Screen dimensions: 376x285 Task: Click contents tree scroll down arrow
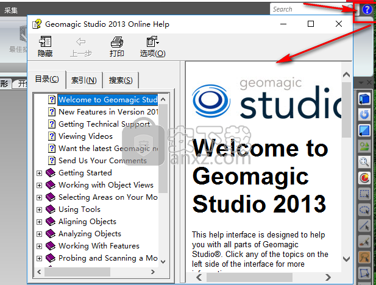pyautogui.click(x=163, y=261)
